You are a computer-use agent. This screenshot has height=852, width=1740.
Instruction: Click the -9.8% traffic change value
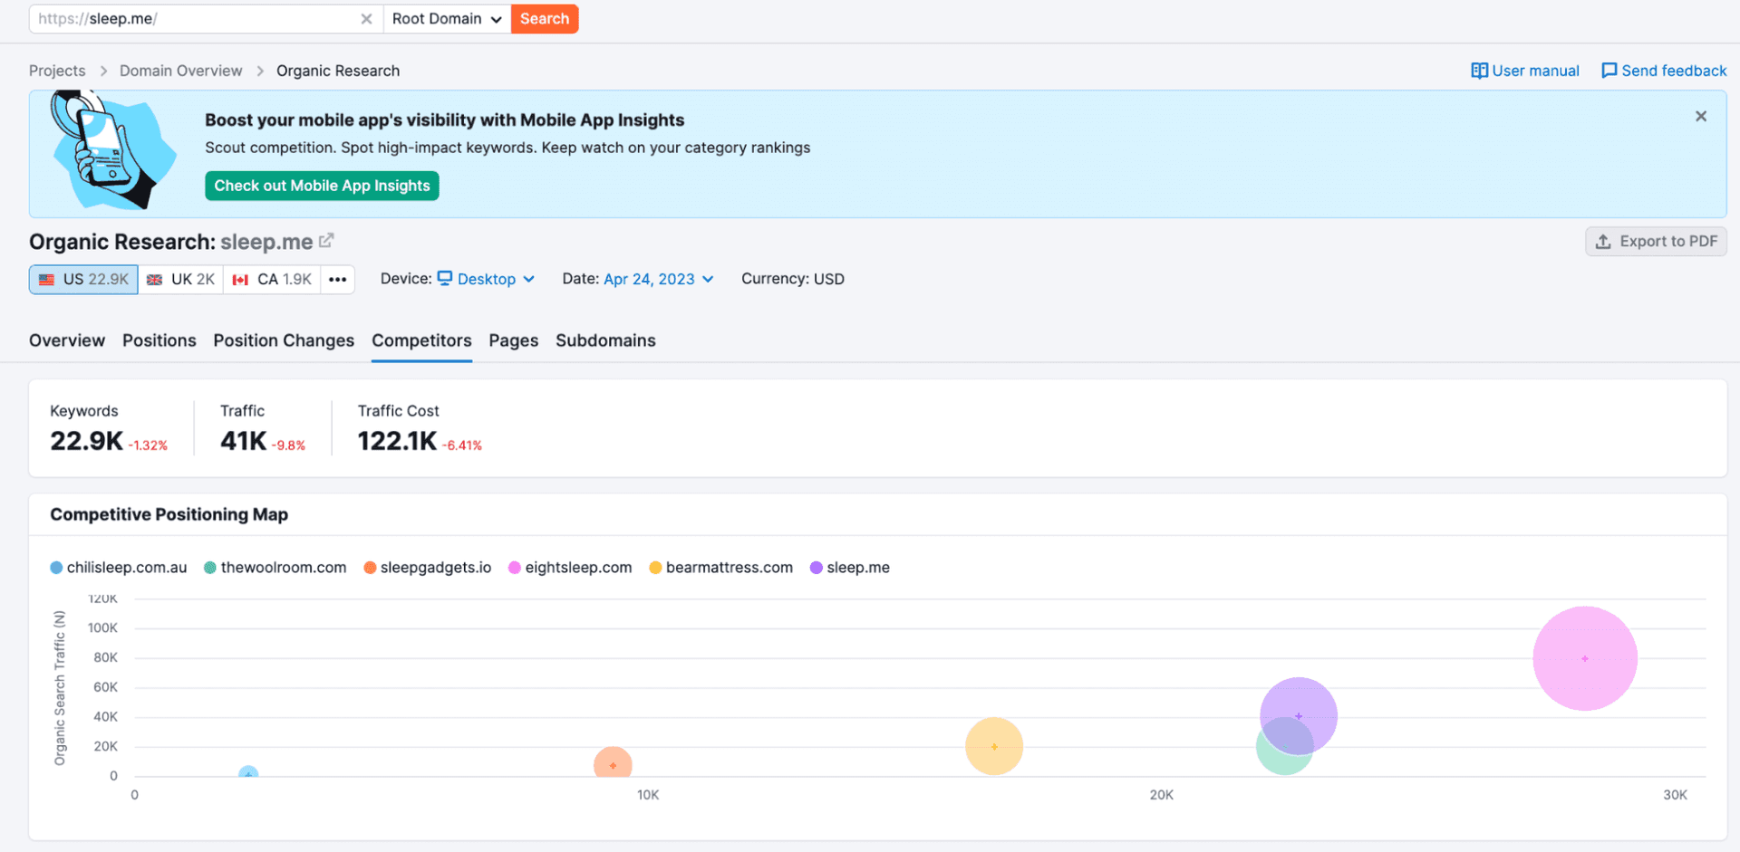coord(289,445)
